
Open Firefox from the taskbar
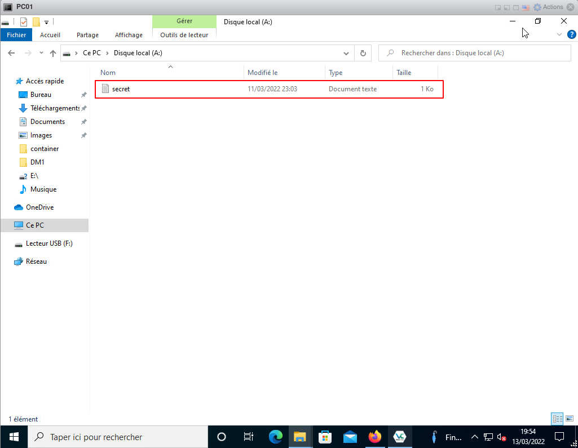[x=374, y=437]
